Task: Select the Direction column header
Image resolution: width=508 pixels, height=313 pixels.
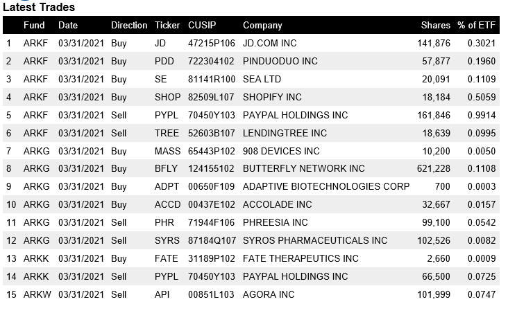Action: pyautogui.click(x=129, y=25)
